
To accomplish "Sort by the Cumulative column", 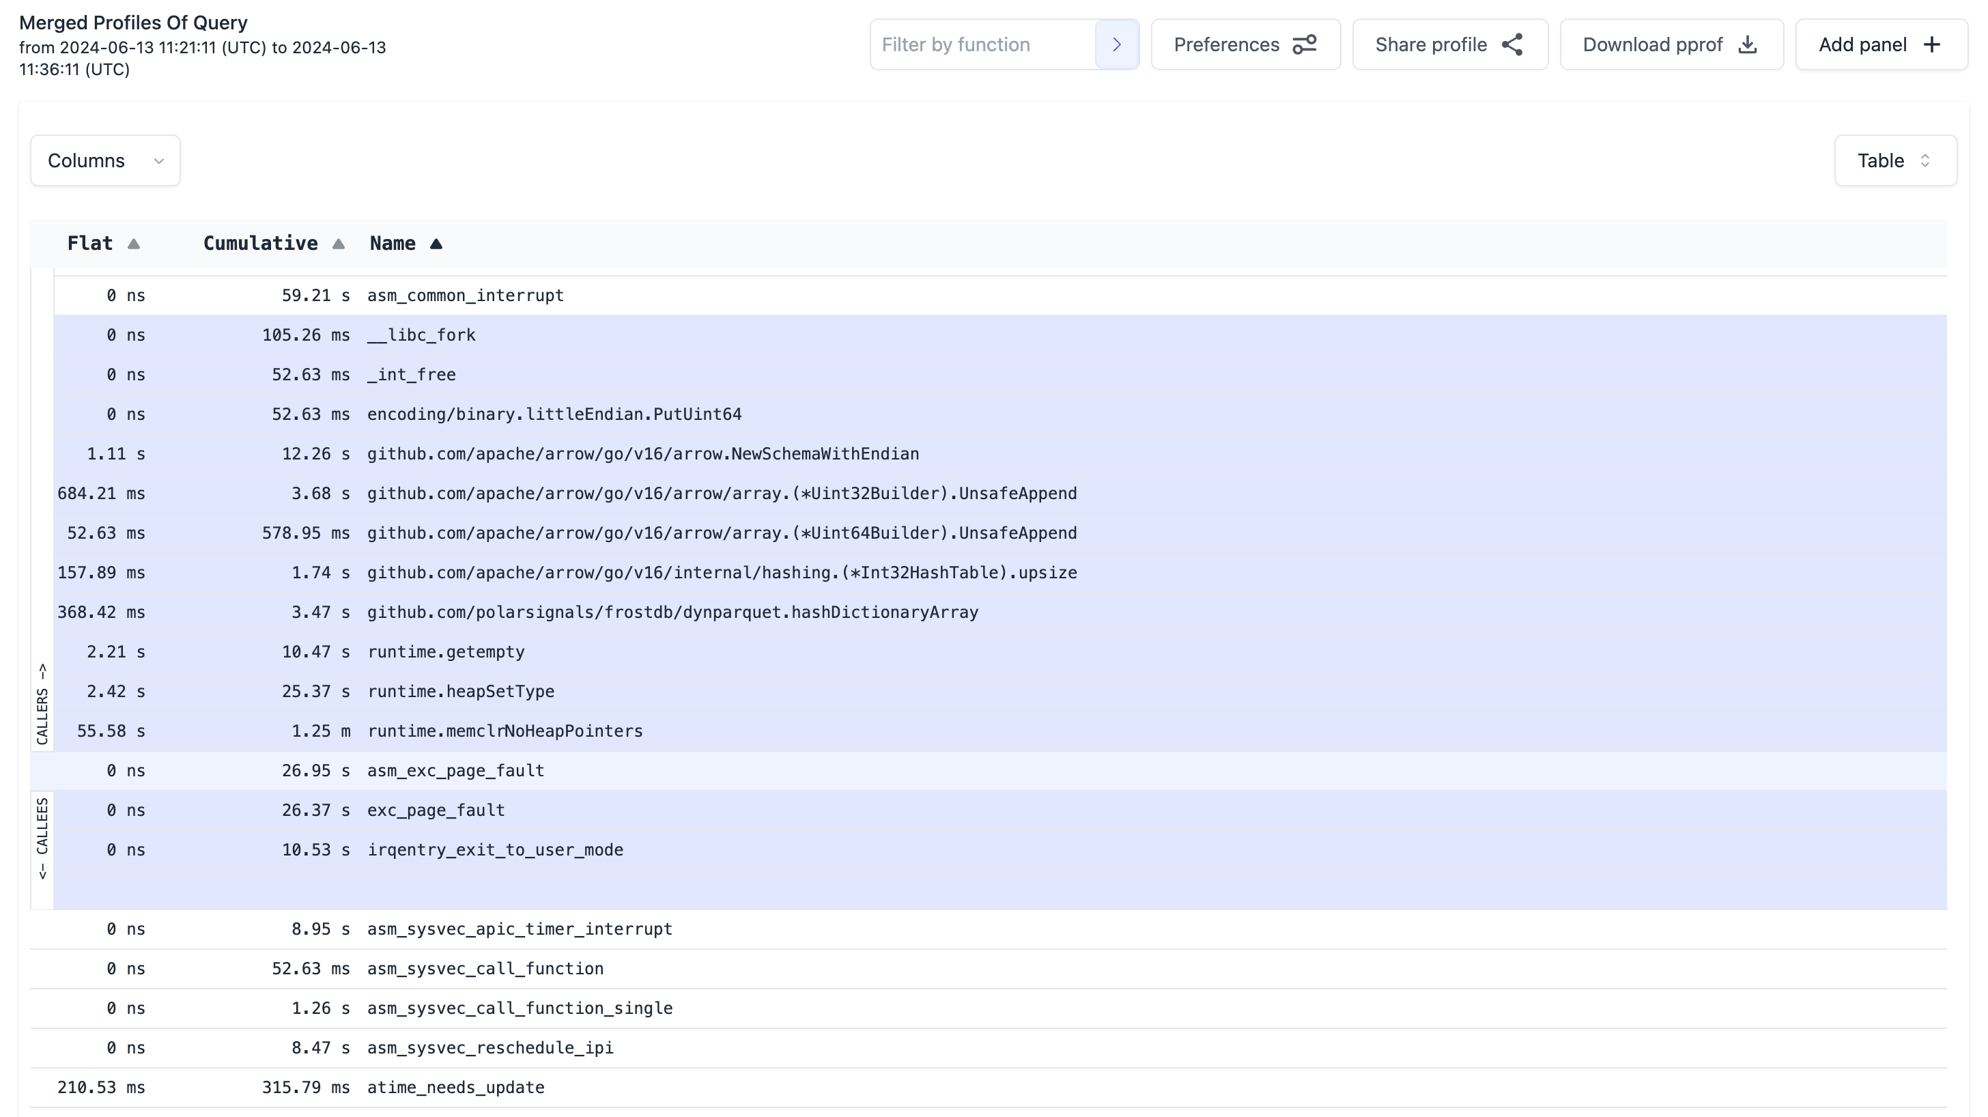I will (273, 244).
